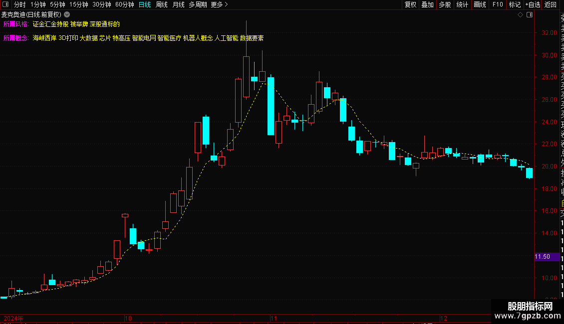Click the 叠加 overlay button
Screen dimensions: 564x324
coord(428,4)
